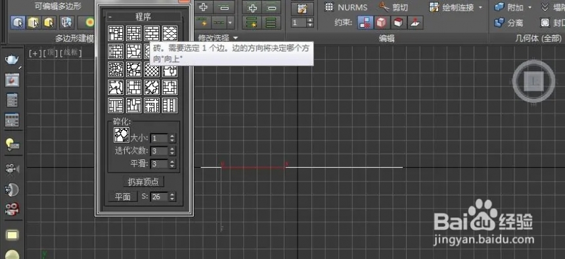565x259 pixels.
Task: Enable face constraint (third 约束 icon)
Action: coord(398,23)
